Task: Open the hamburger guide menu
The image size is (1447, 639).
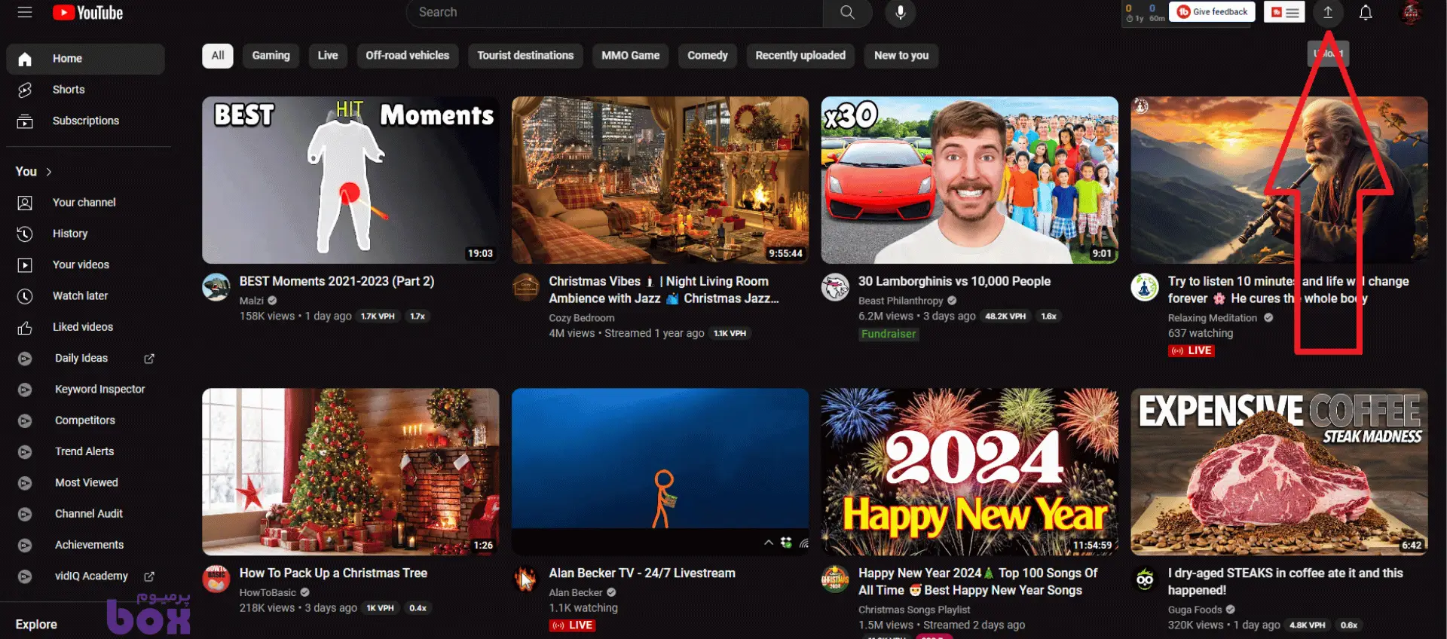Action: point(25,12)
